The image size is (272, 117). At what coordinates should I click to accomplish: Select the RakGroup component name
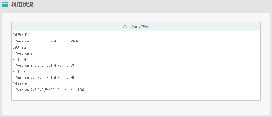pyautogui.click(x=20, y=84)
